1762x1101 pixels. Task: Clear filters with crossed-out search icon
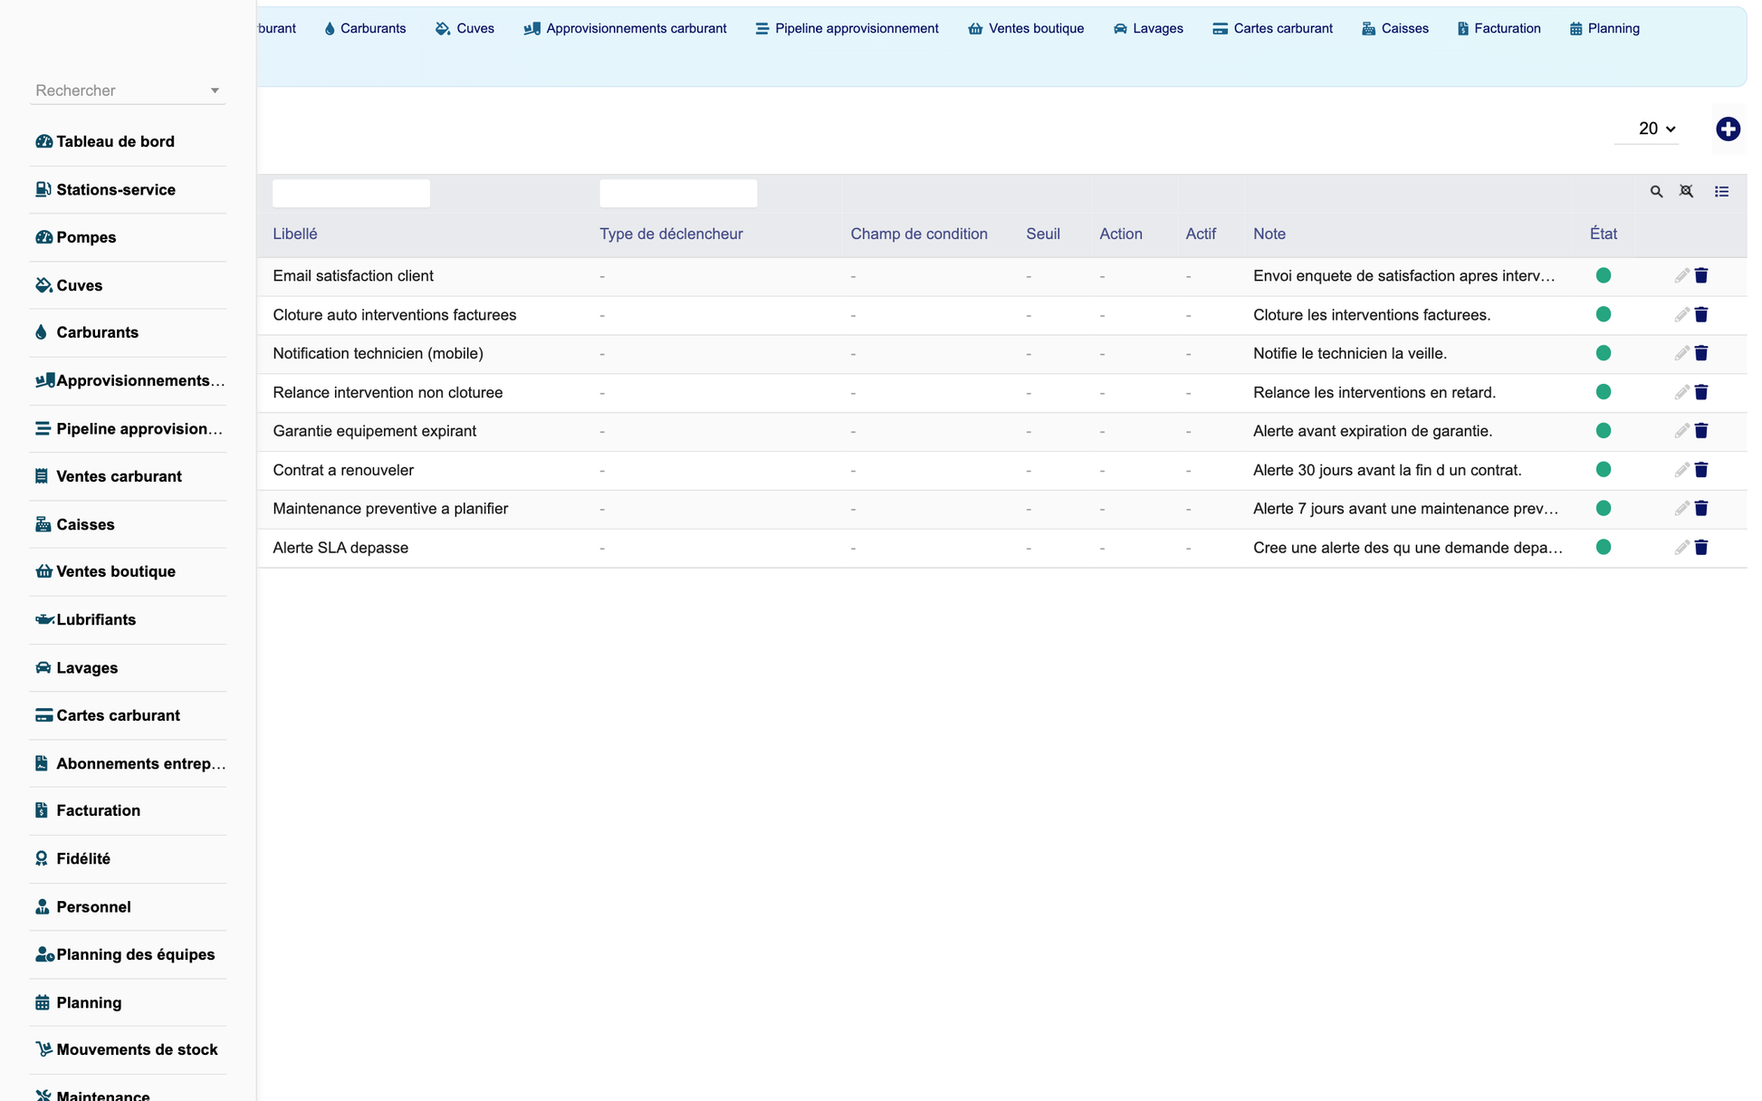tap(1686, 191)
